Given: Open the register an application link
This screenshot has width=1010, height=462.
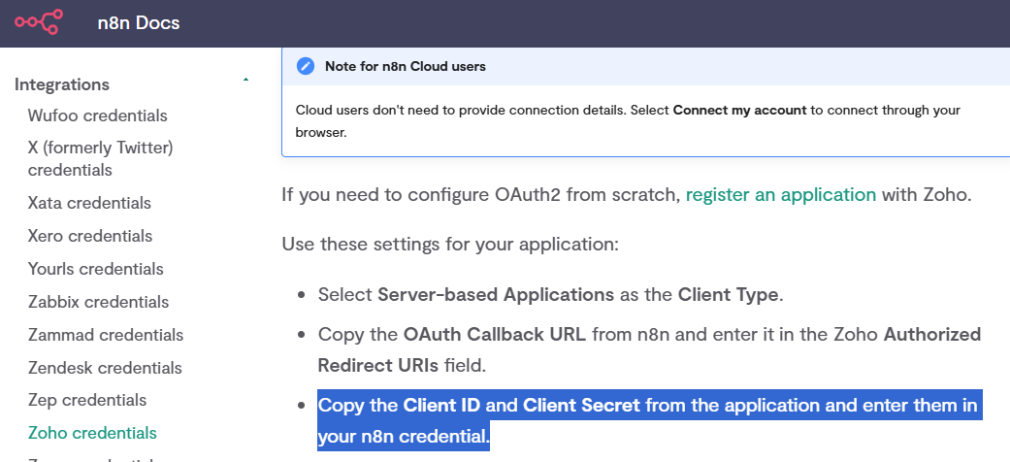Looking at the screenshot, I should pos(780,194).
